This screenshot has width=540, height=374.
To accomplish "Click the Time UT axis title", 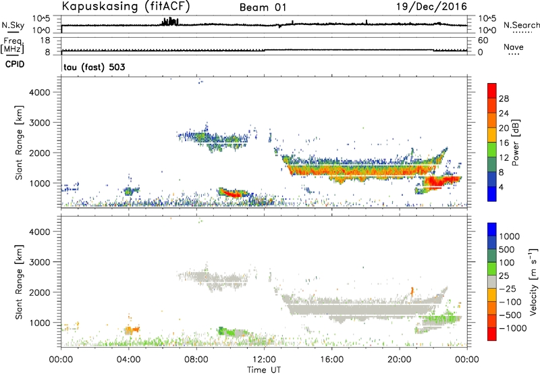I will click(264, 370).
